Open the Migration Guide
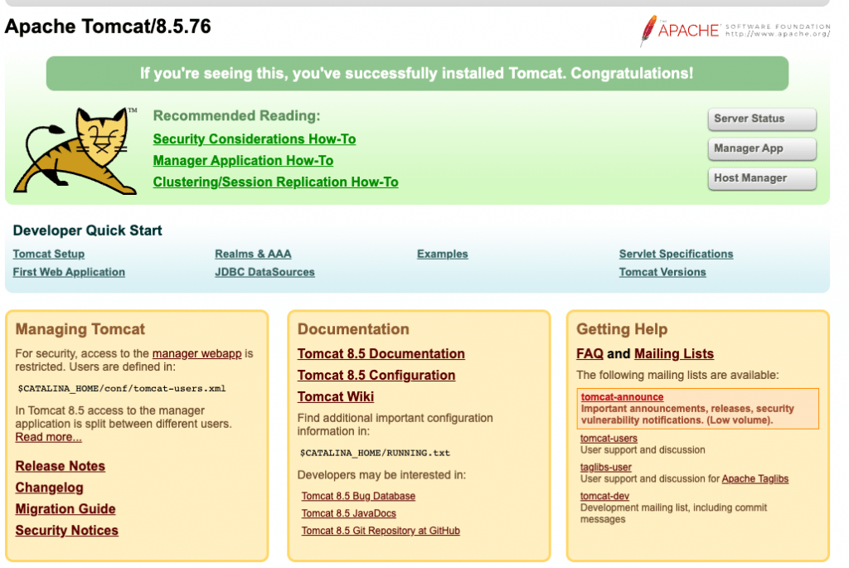 pos(65,509)
